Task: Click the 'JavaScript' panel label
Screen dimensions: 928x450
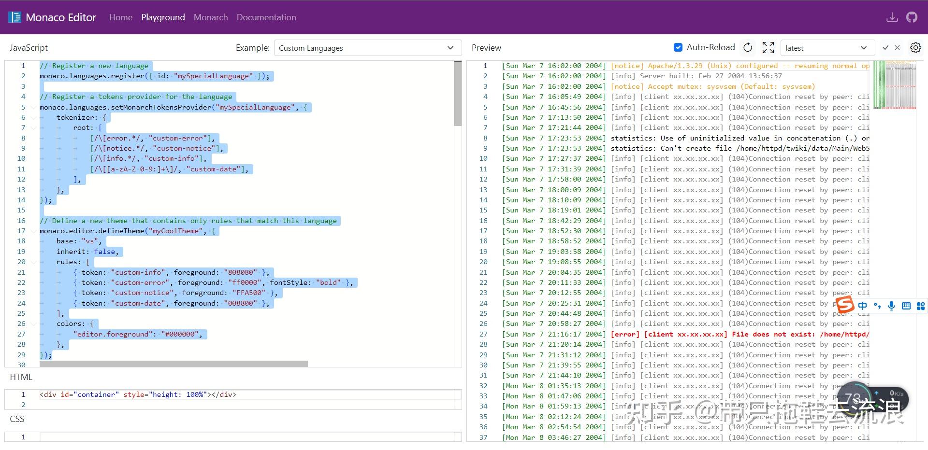Action: tap(29, 48)
